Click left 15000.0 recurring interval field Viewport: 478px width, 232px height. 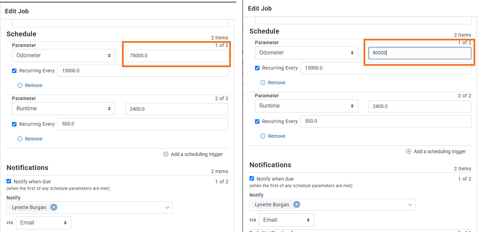coord(143,71)
